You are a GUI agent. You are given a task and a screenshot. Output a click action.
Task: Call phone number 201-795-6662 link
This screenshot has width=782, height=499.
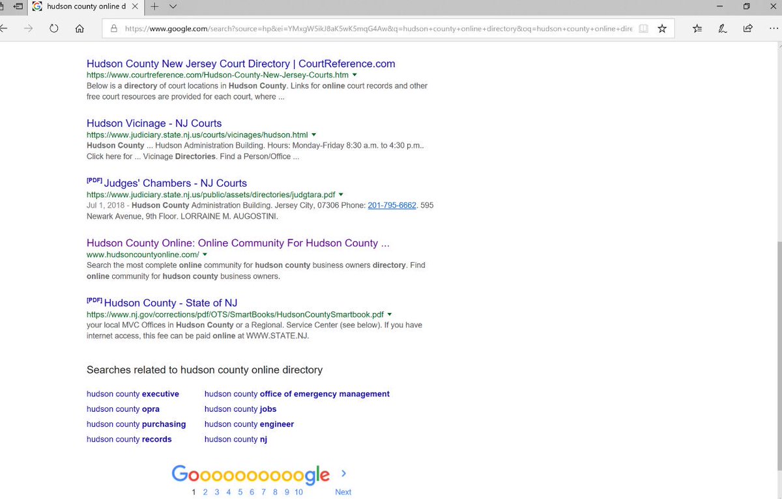point(392,206)
